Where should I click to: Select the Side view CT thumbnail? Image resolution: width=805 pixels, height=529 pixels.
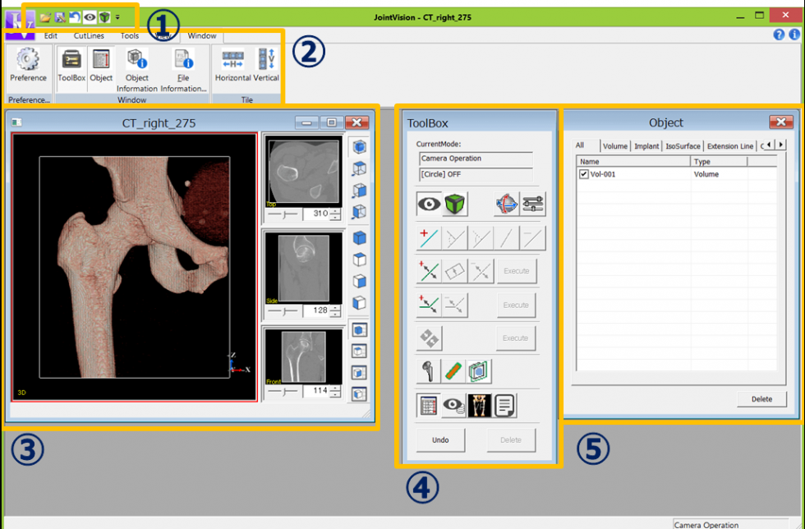303,268
